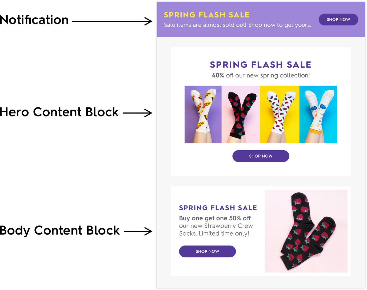This screenshot has height=290, width=367.
Task: Click the arrow beside Body Content Block
Action: coord(138,231)
